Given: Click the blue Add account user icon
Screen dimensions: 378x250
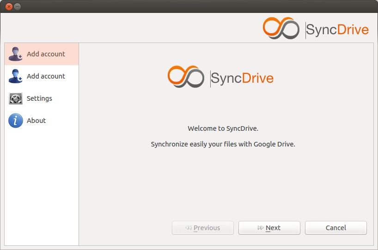Looking at the screenshot, I should (x=15, y=76).
